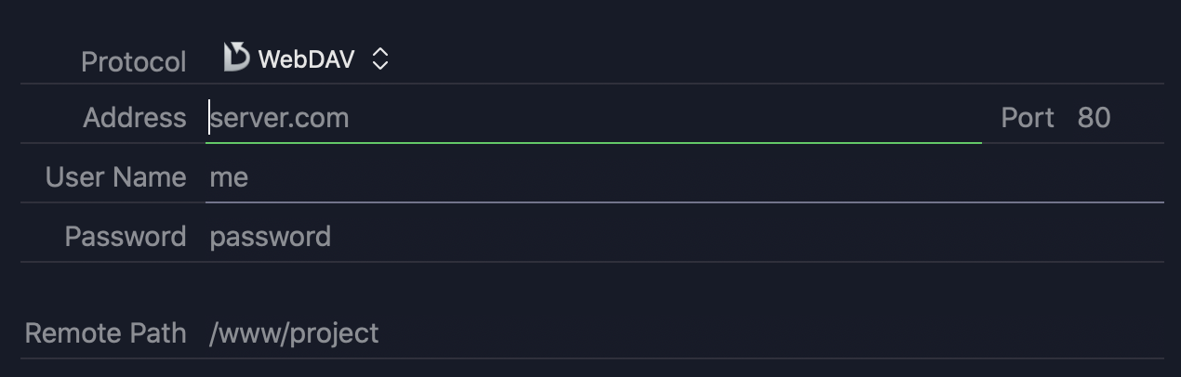Click the /www/project placeholder text

point(294,334)
